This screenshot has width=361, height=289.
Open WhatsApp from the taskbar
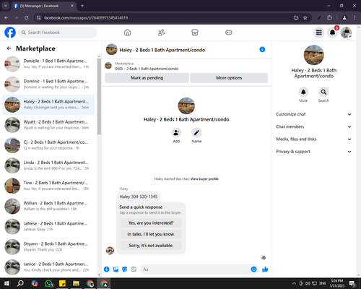[x=49, y=283]
